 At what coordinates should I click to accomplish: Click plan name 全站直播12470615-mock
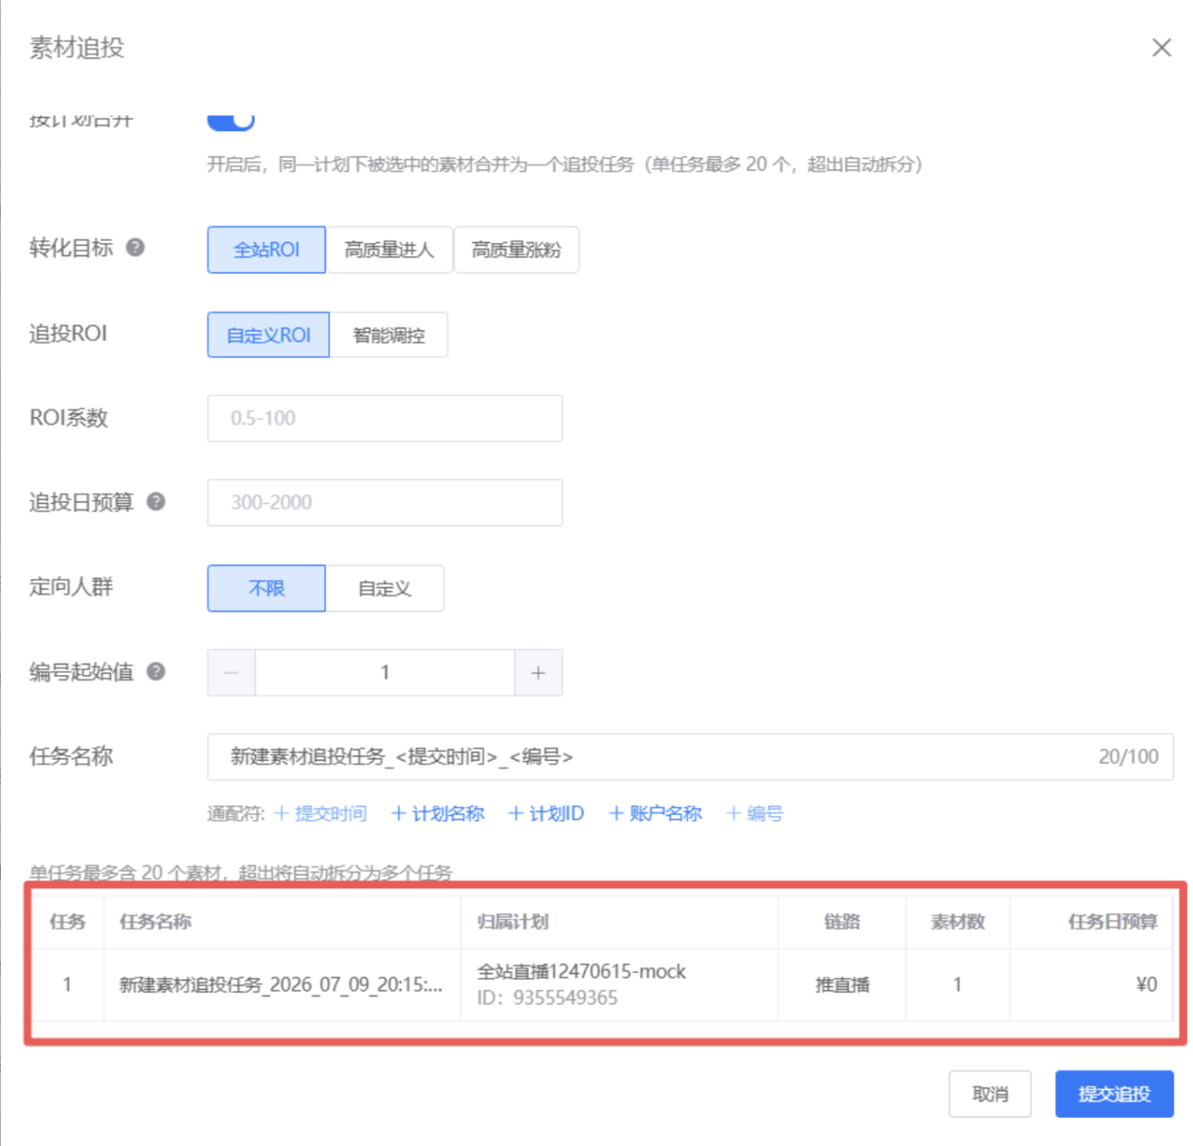click(x=581, y=971)
